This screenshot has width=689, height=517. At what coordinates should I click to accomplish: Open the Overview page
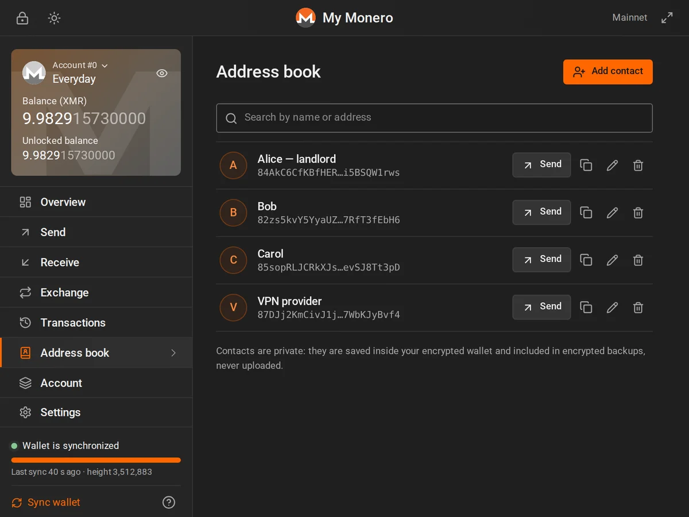96,202
